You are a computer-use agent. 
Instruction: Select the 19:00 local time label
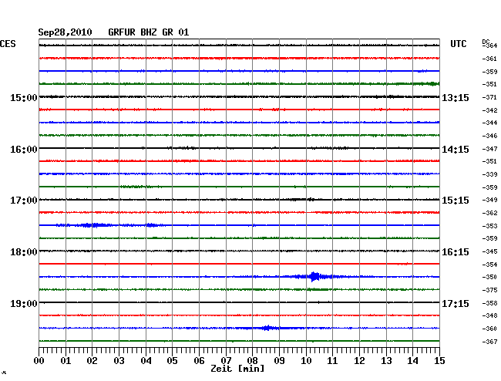point(24,303)
